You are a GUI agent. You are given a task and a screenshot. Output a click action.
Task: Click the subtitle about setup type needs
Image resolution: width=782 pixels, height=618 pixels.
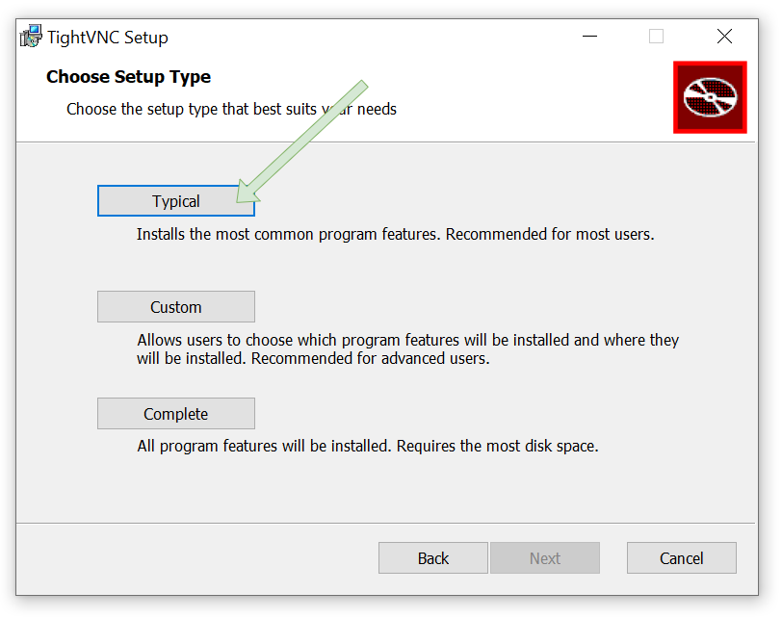231,109
